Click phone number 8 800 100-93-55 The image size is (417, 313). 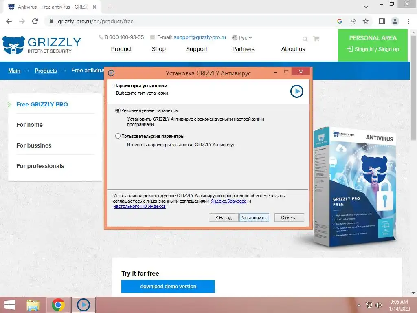point(124,37)
